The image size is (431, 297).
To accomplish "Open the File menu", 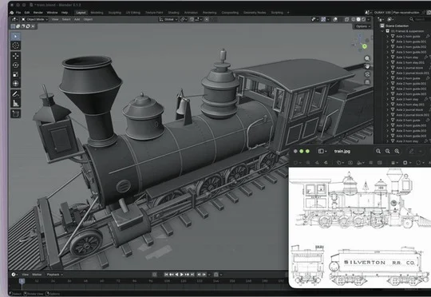I will click(x=18, y=13).
